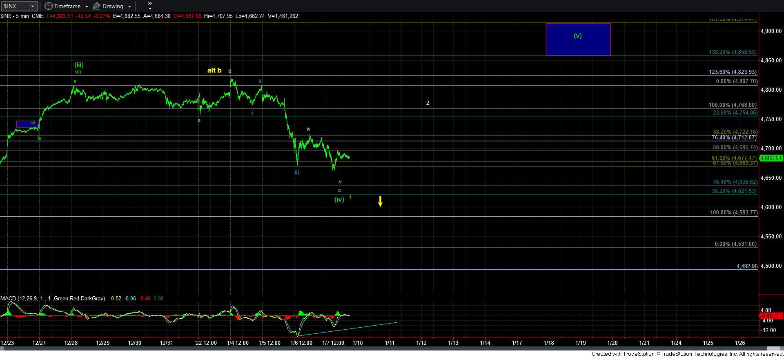Click the MACD indicator title text

52,299
